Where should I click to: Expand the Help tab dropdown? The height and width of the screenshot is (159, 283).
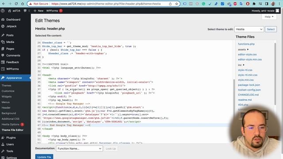click(269, 17)
